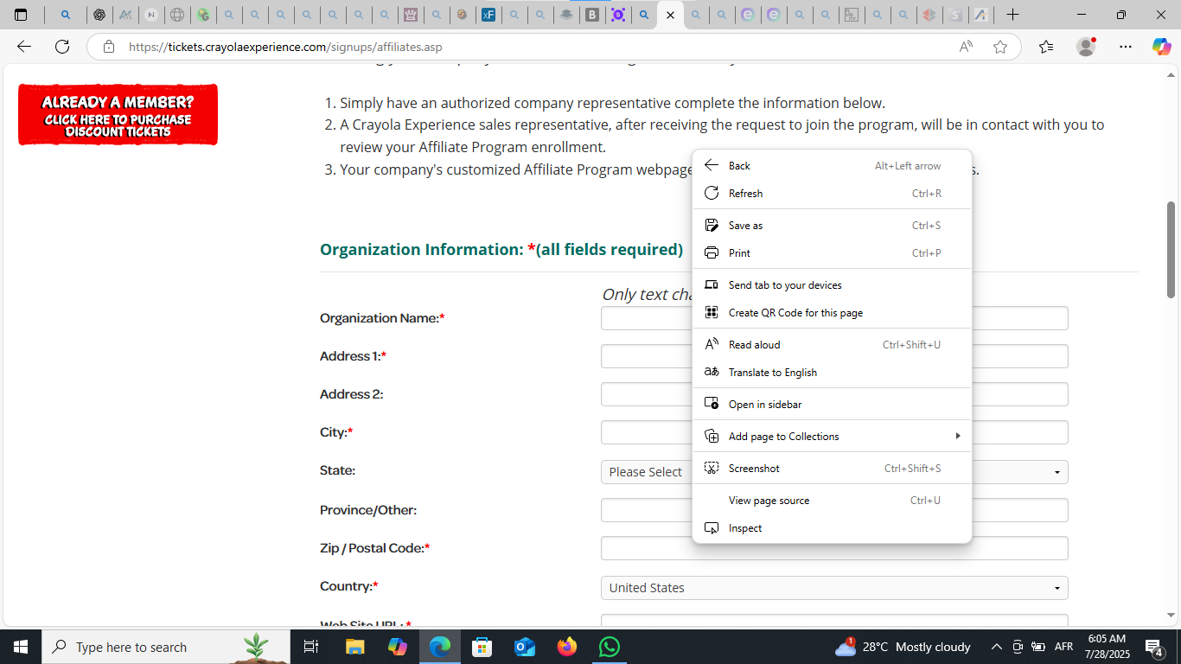Select Back in context menu
The image size is (1181, 664).
pyautogui.click(x=832, y=166)
